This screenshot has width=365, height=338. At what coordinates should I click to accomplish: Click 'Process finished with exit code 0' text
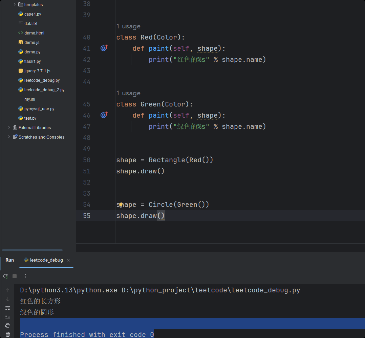coord(87,335)
